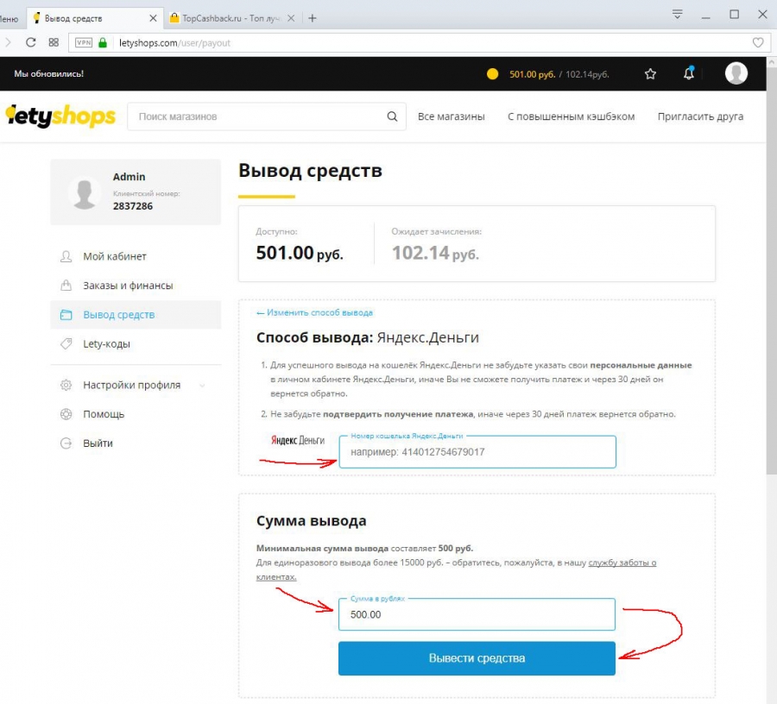The image size is (777, 704).
Task: Focus the Сумма в рублях field
Action: click(477, 615)
